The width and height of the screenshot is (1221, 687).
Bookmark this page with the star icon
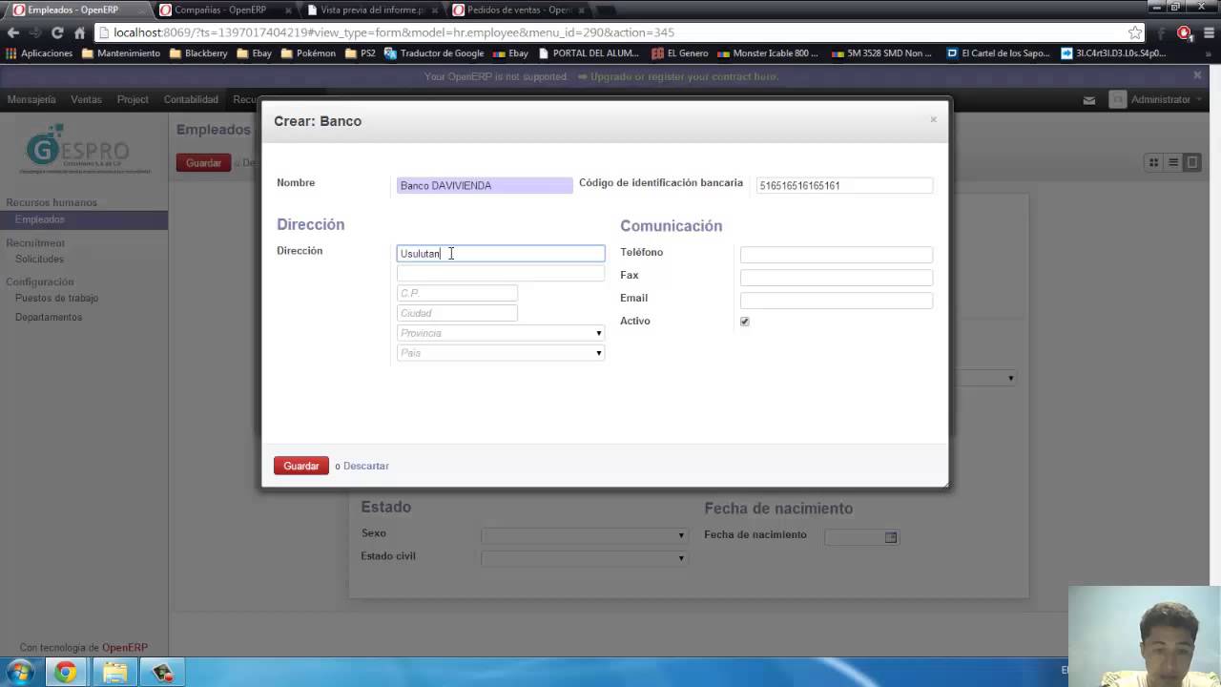pyautogui.click(x=1135, y=32)
